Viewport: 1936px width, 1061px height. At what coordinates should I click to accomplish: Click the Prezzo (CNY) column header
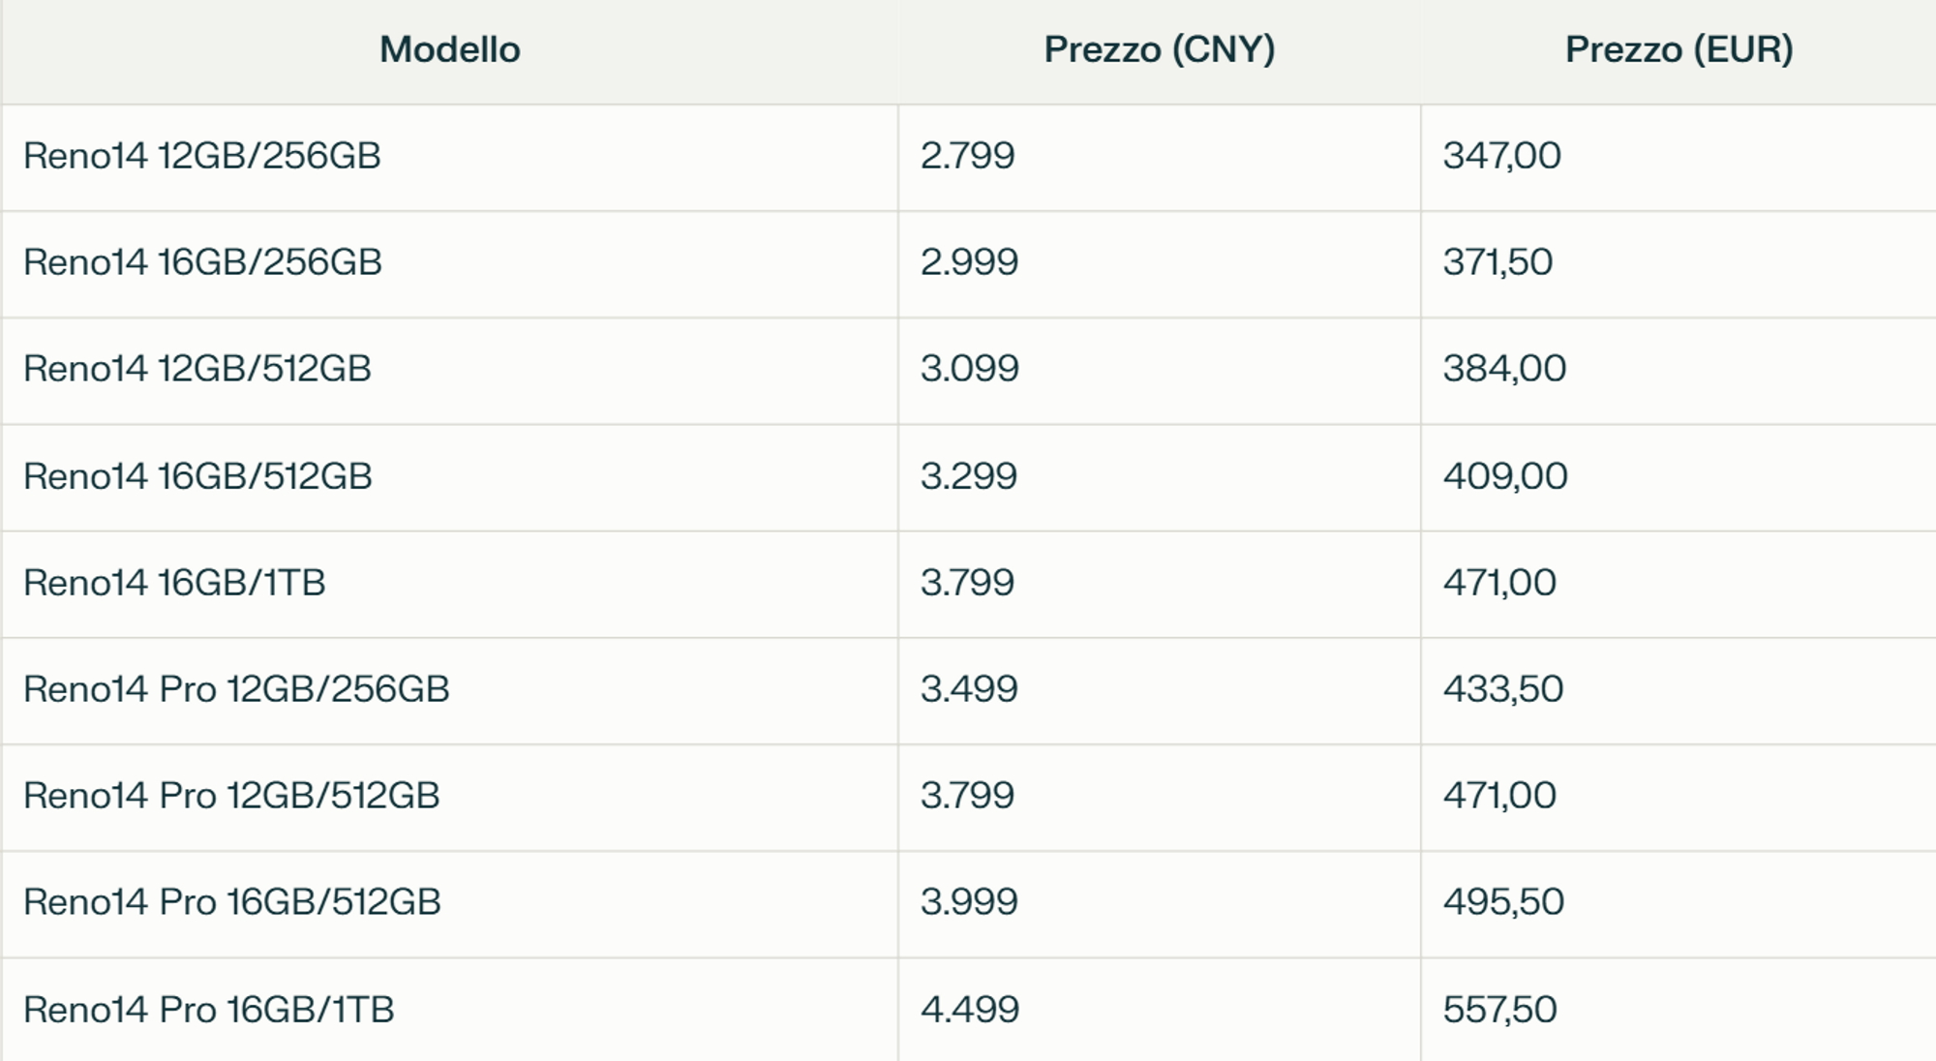click(1160, 51)
